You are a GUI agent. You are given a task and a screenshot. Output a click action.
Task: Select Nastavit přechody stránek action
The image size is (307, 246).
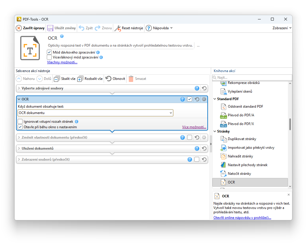click(248, 165)
